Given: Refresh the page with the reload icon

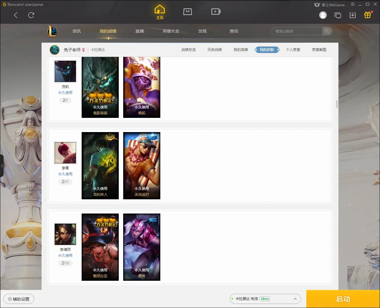Looking at the screenshot, I should tap(31, 15).
